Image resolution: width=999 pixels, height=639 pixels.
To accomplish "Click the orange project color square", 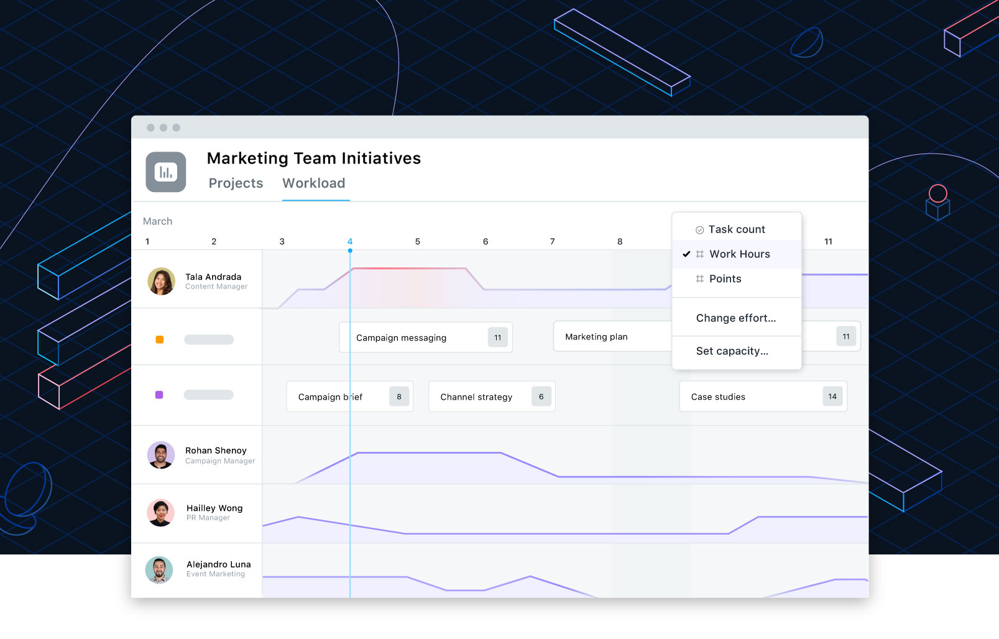I will click(159, 339).
